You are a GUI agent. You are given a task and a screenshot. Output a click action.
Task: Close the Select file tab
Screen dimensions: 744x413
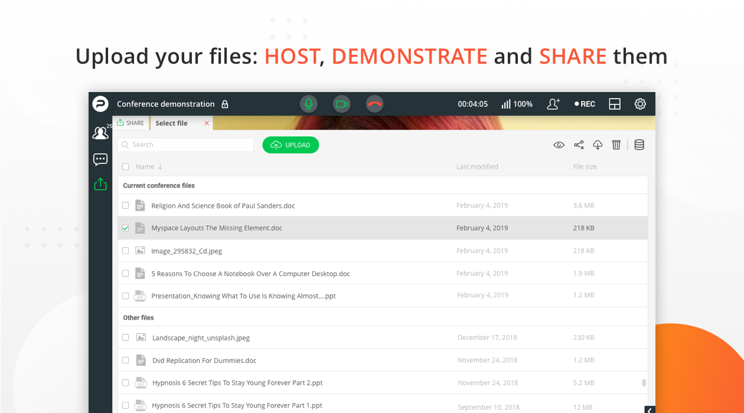(x=207, y=123)
